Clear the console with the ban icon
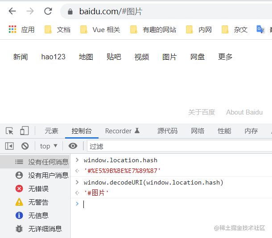272x238 pixels. coord(25,146)
